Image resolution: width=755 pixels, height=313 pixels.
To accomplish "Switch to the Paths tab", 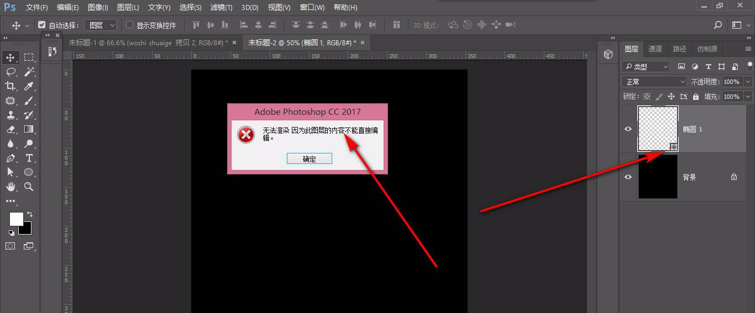I will pos(679,49).
